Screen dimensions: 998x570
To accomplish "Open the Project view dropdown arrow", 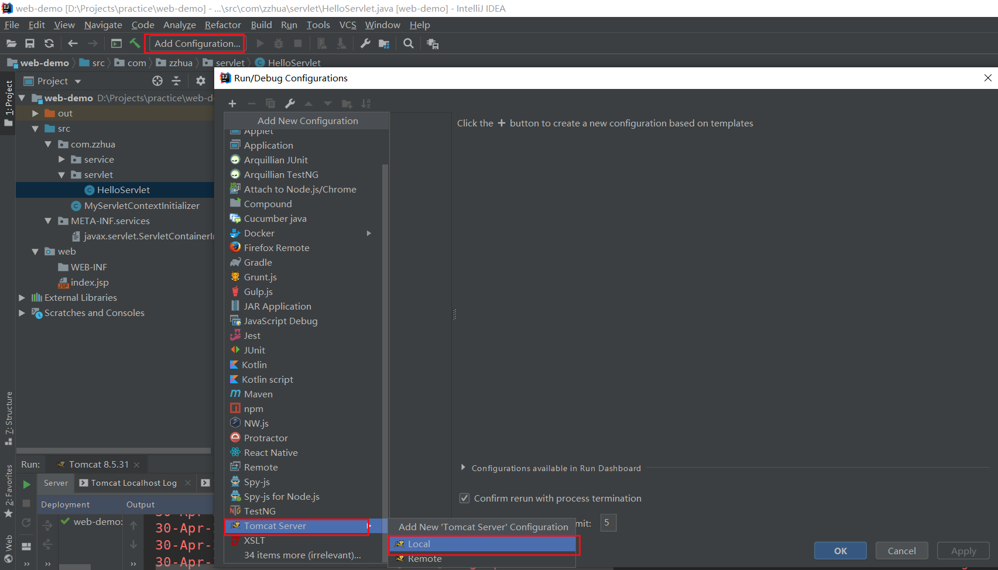I will [x=78, y=81].
